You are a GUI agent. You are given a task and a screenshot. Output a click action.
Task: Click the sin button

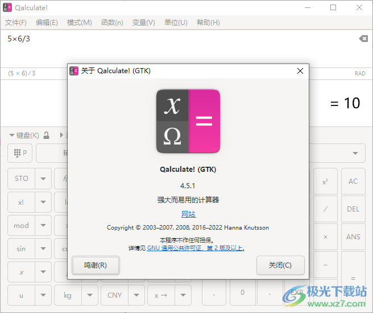pyautogui.click(x=22, y=249)
